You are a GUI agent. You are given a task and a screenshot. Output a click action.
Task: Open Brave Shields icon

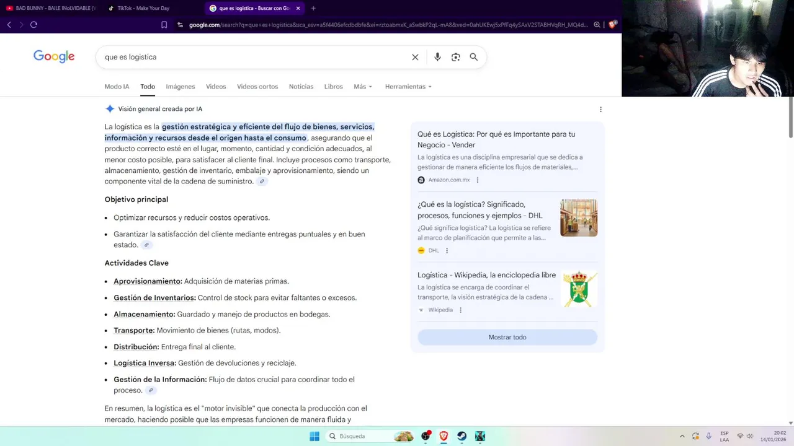612,25
